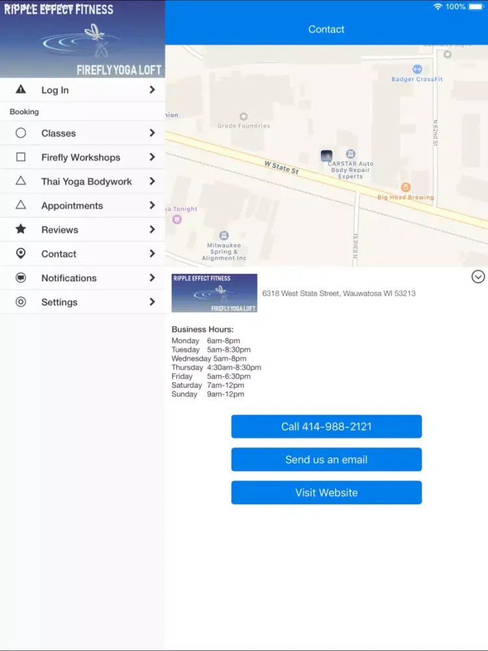Open Log In via its chevron
The image size is (488, 651).
[152, 90]
